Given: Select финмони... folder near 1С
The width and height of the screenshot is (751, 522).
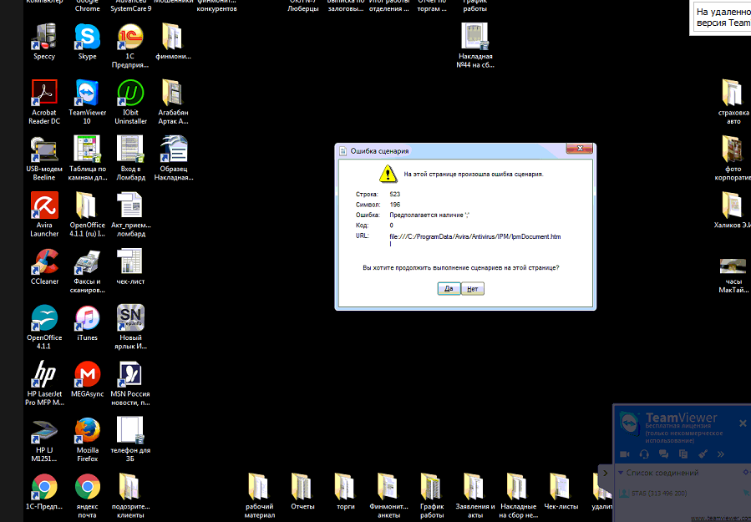Looking at the screenshot, I should pos(174,42).
